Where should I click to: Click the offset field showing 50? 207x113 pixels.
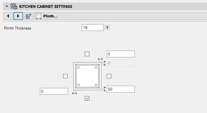click(x=120, y=89)
